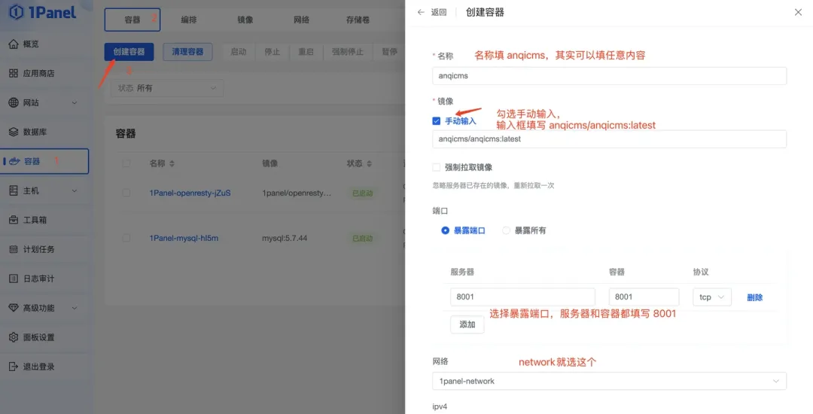This screenshot has width=813, height=414.
Task: Click the 暂停 button
Action: coord(389,52)
